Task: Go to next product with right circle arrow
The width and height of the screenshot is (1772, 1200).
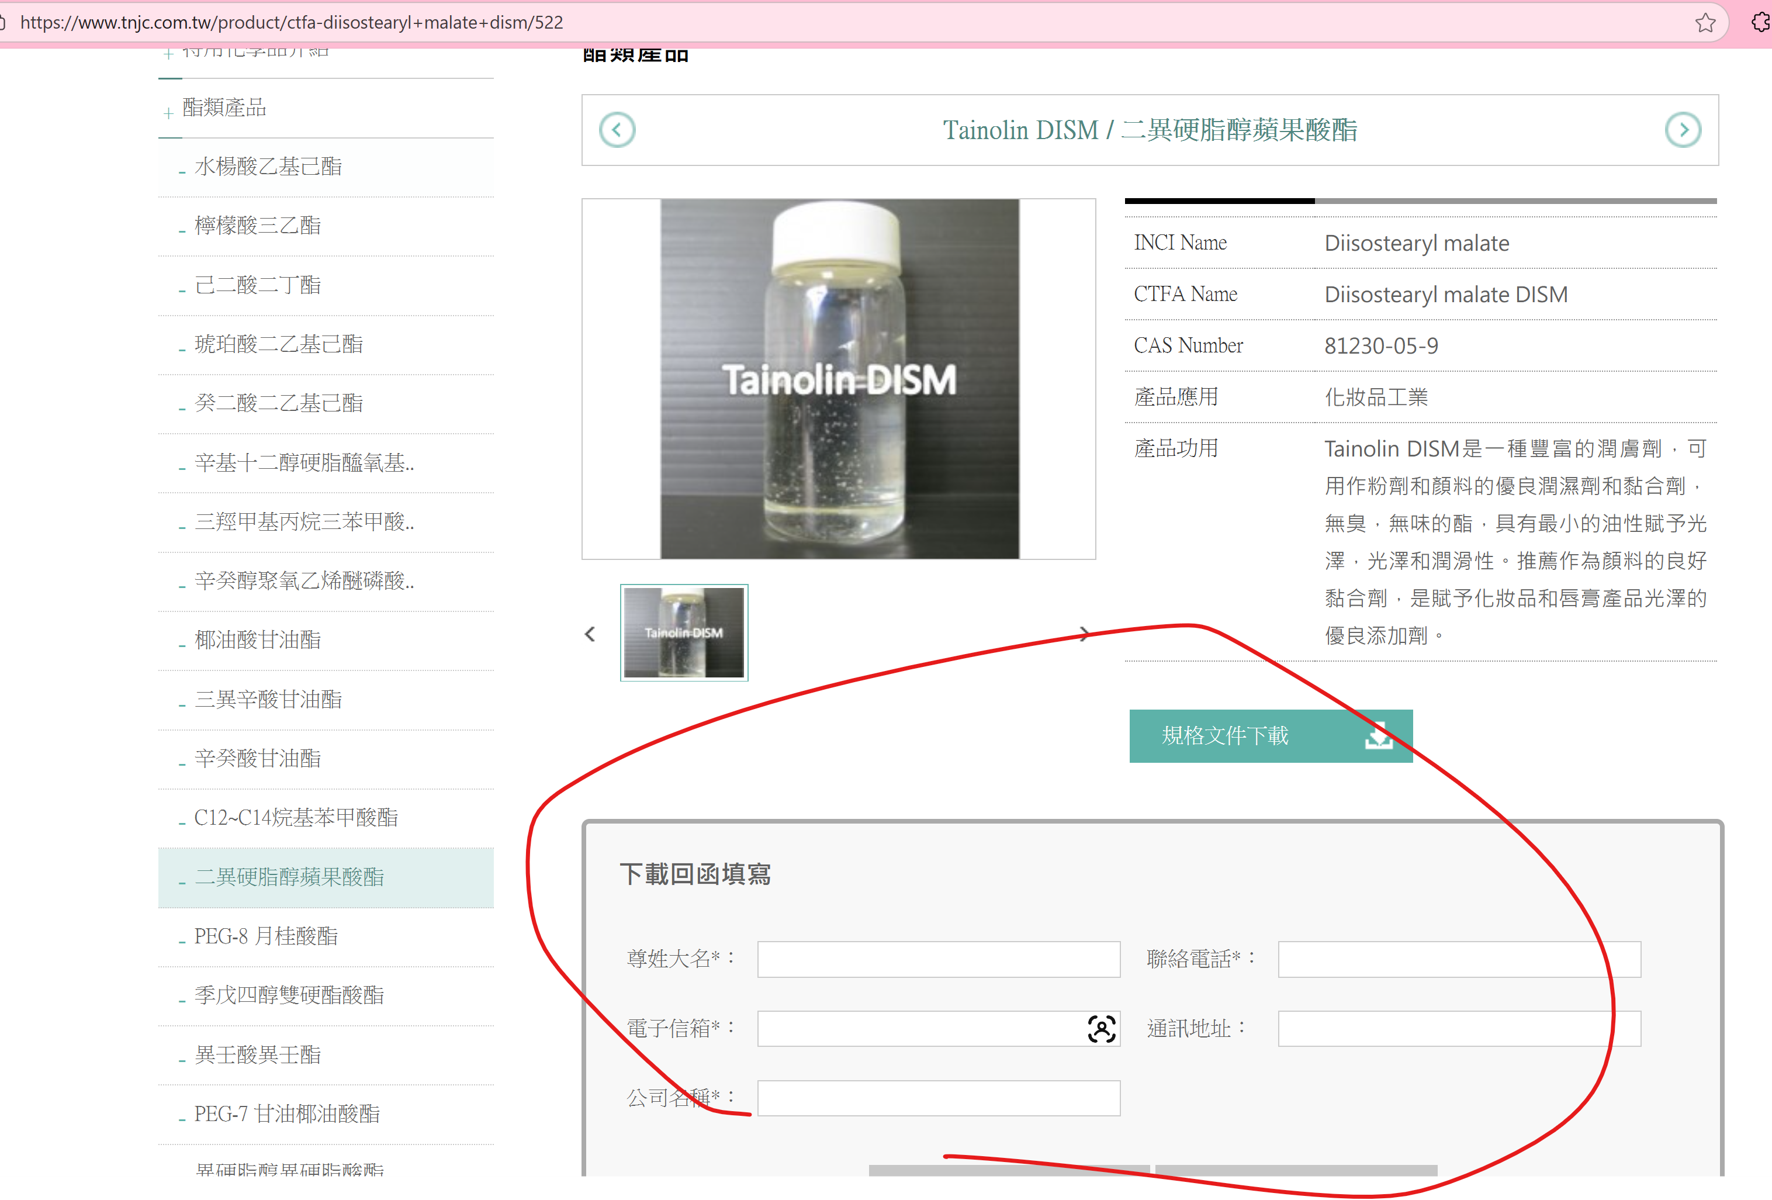Action: 1683,130
